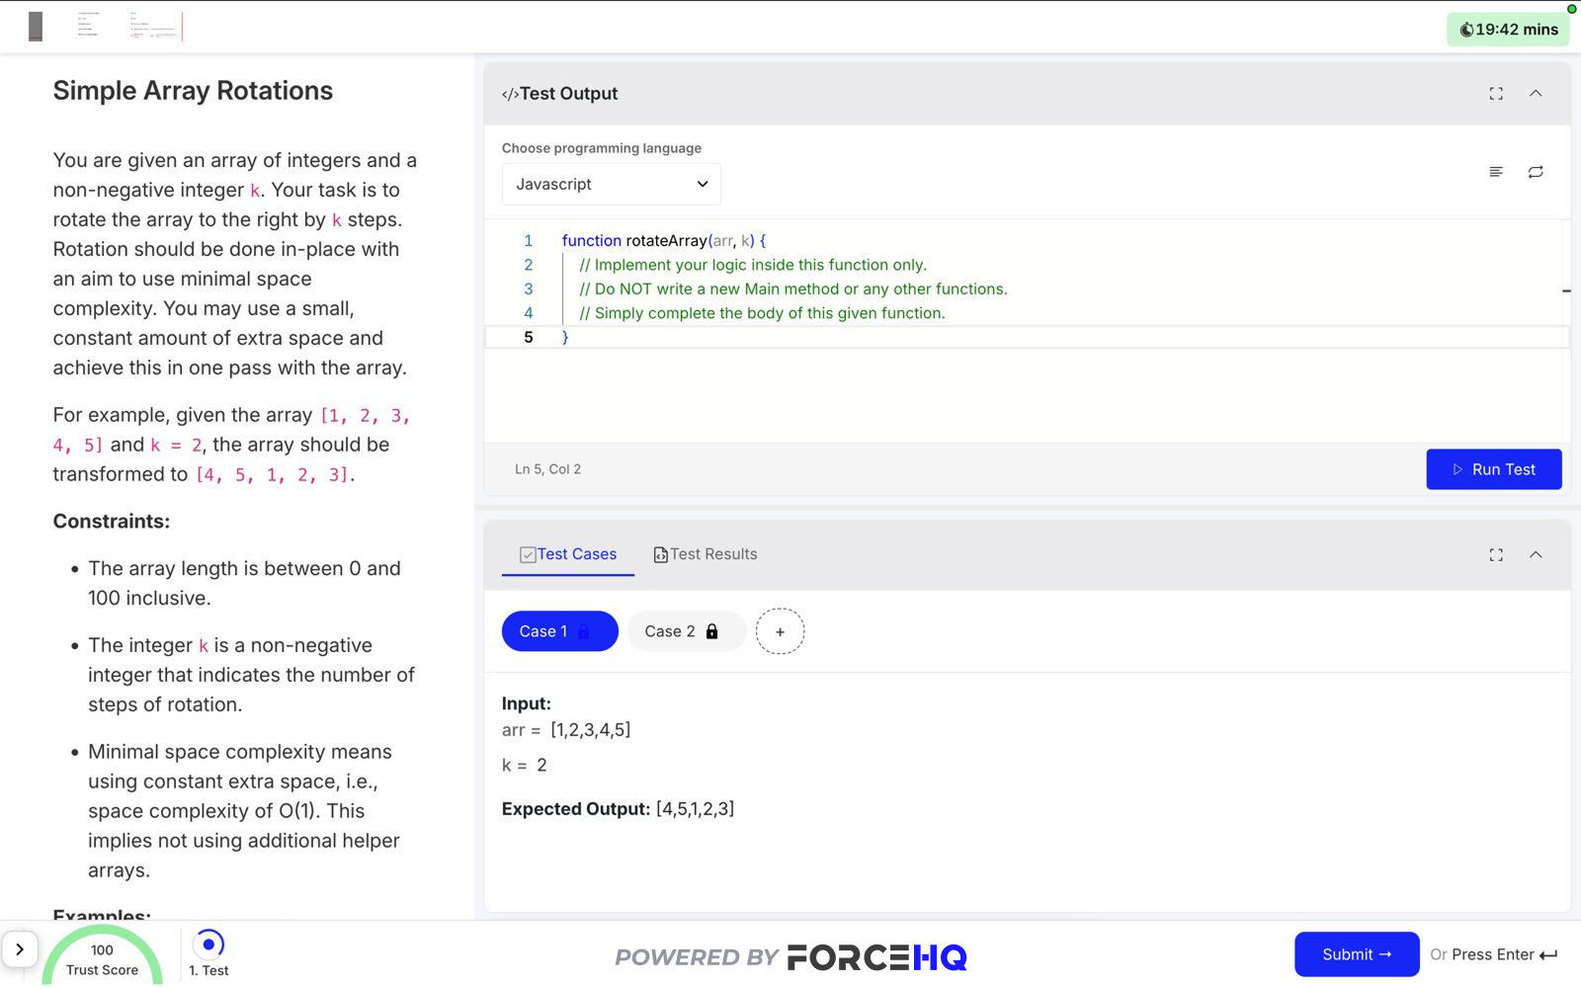Image resolution: width=1581 pixels, height=988 pixels.
Task: Collapse the Test Output panel
Action: click(x=1536, y=94)
